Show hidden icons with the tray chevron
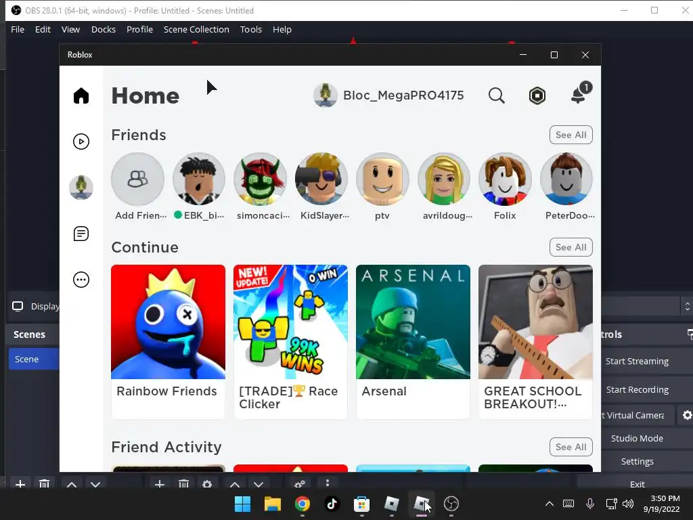The width and height of the screenshot is (693, 520). pyautogui.click(x=550, y=504)
